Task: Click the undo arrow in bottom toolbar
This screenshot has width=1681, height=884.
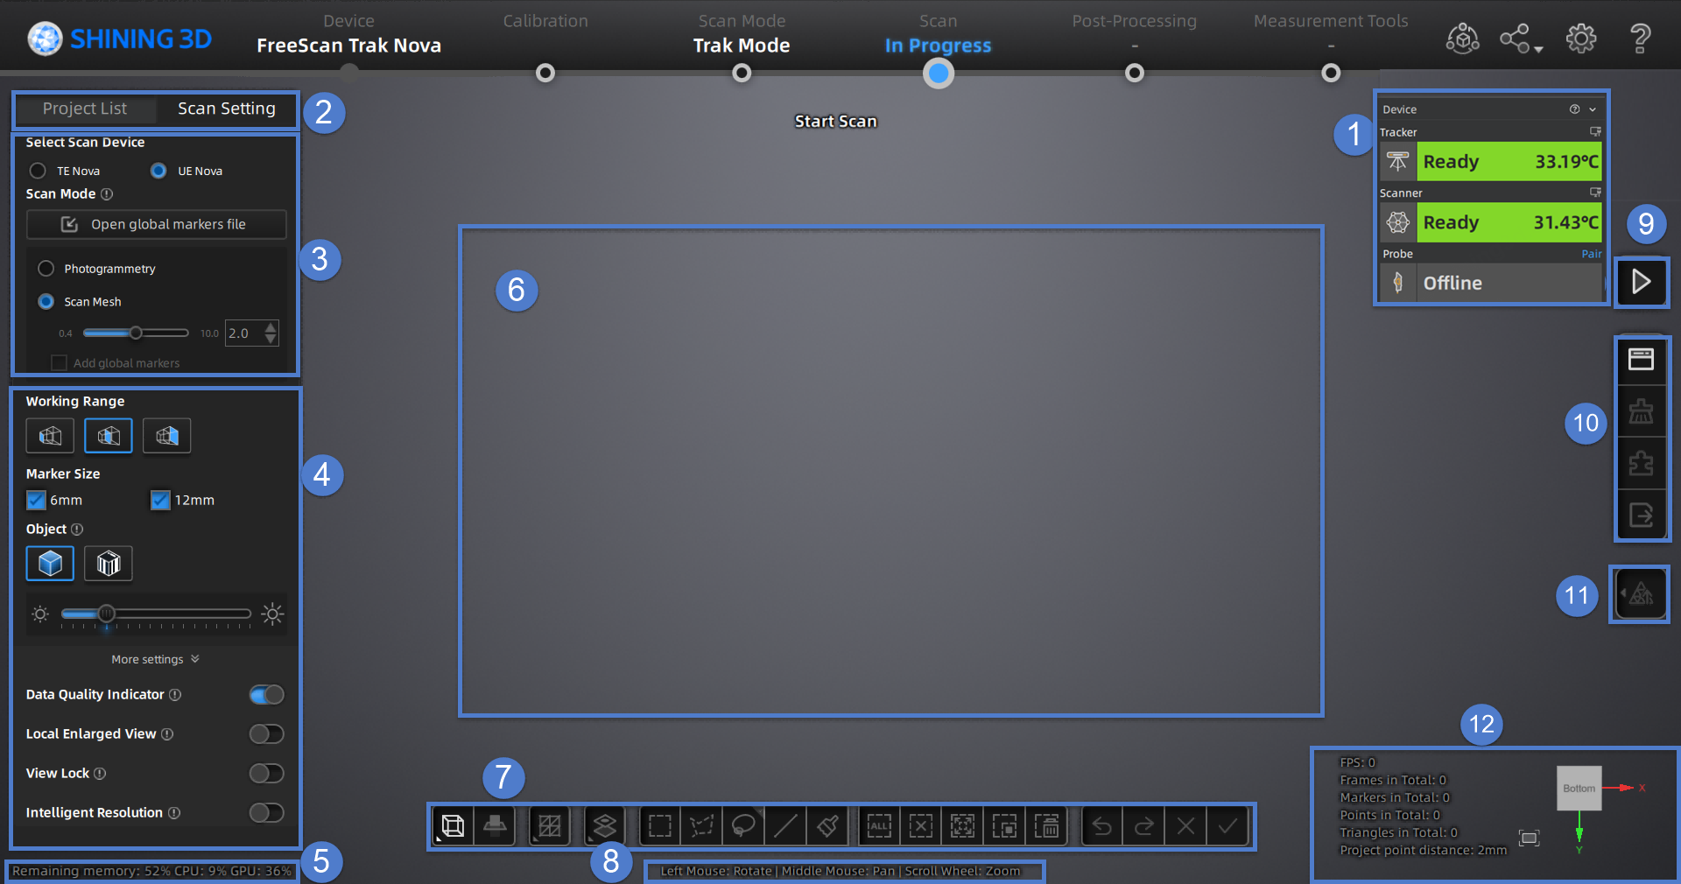Action: 1102,825
